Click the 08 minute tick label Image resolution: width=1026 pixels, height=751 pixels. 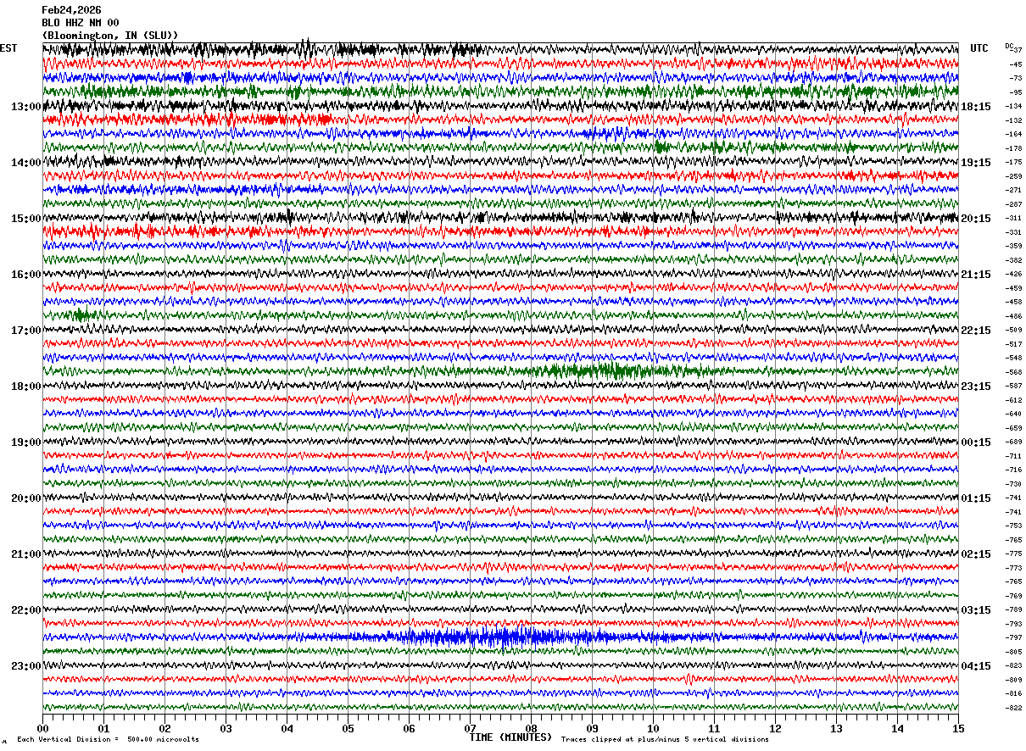pyautogui.click(x=531, y=728)
